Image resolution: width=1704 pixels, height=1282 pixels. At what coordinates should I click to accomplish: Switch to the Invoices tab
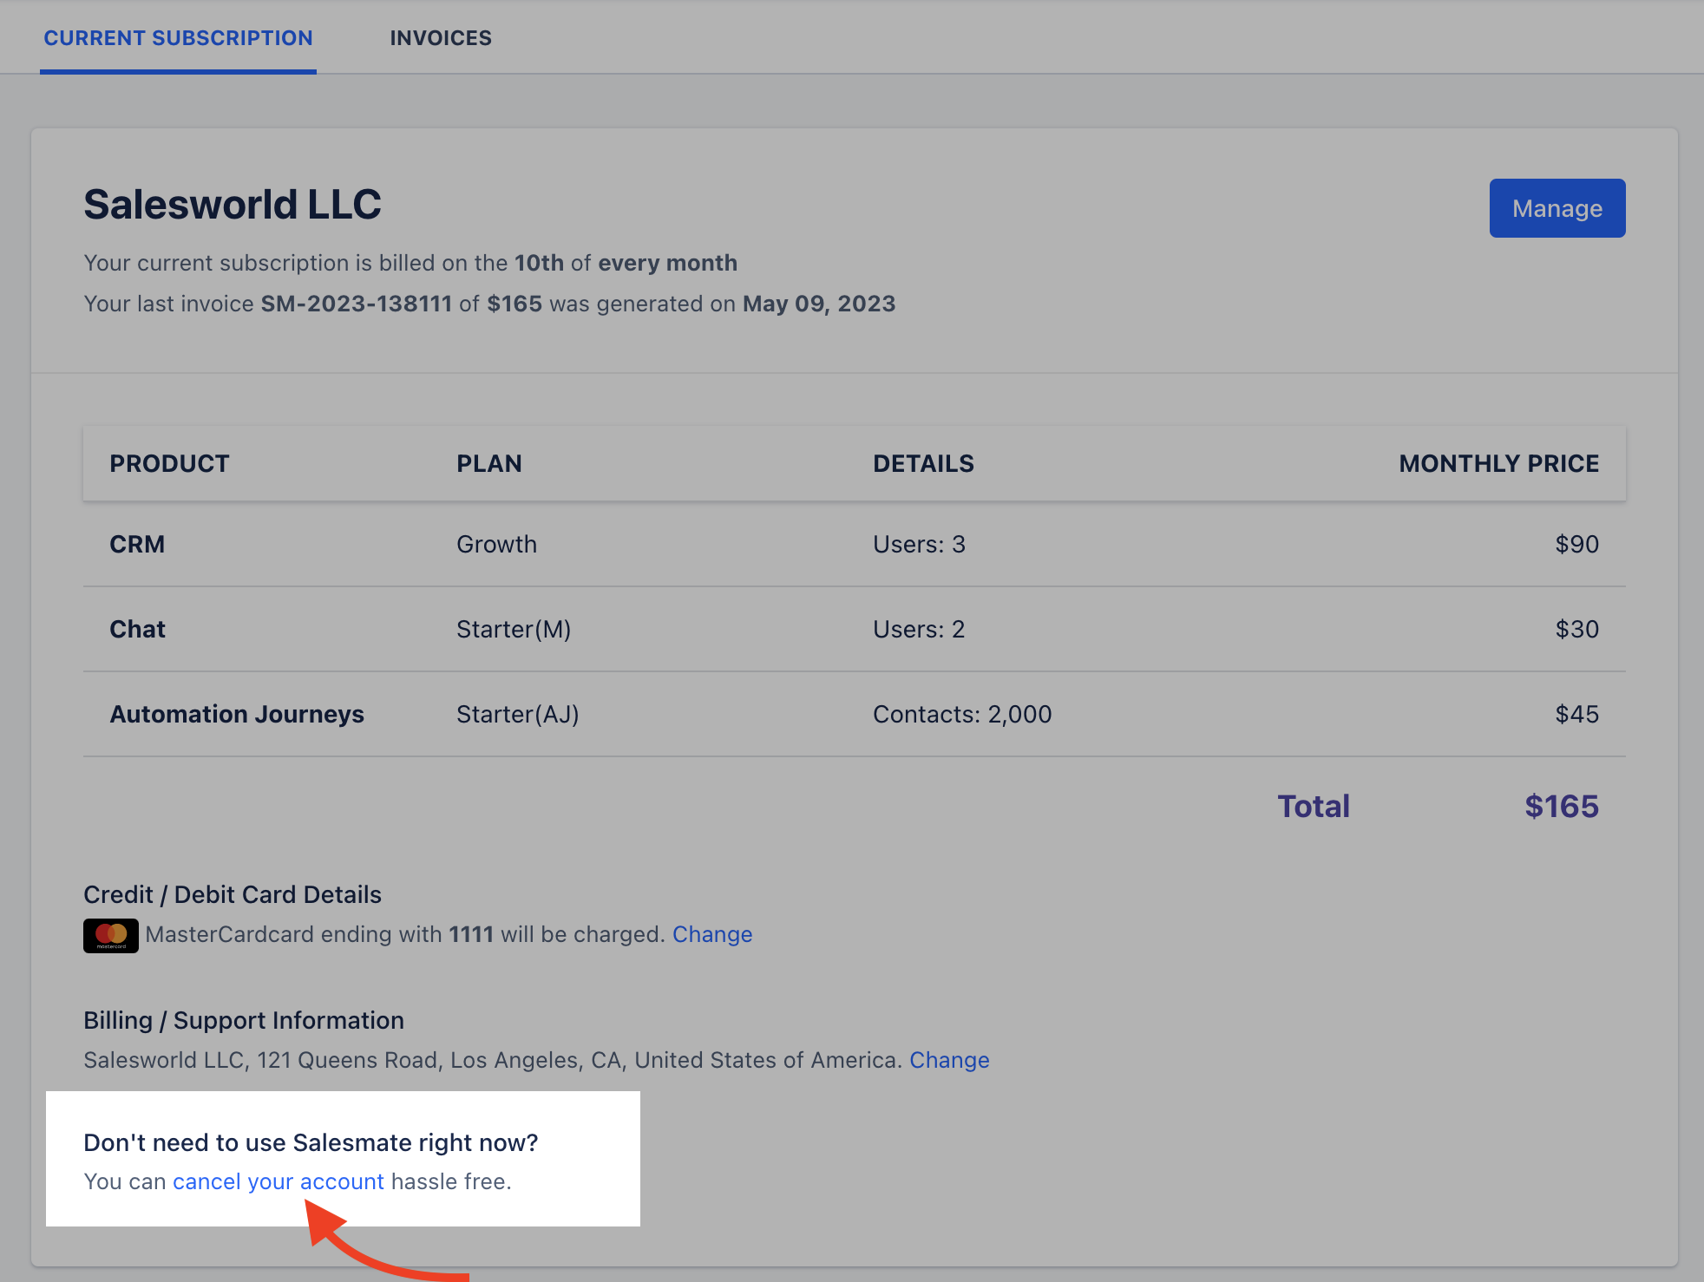(x=441, y=38)
